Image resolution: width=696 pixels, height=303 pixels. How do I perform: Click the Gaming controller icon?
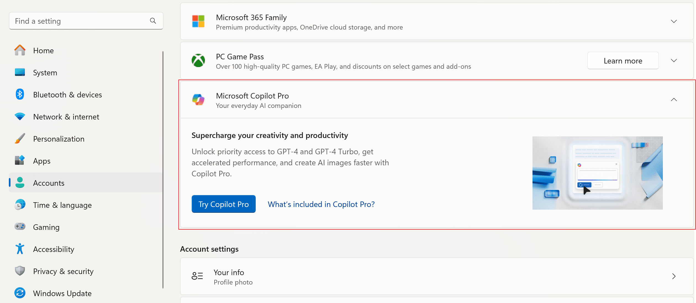click(20, 227)
